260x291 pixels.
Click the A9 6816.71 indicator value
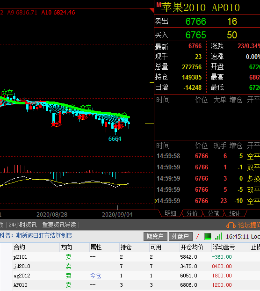(22, 13)
